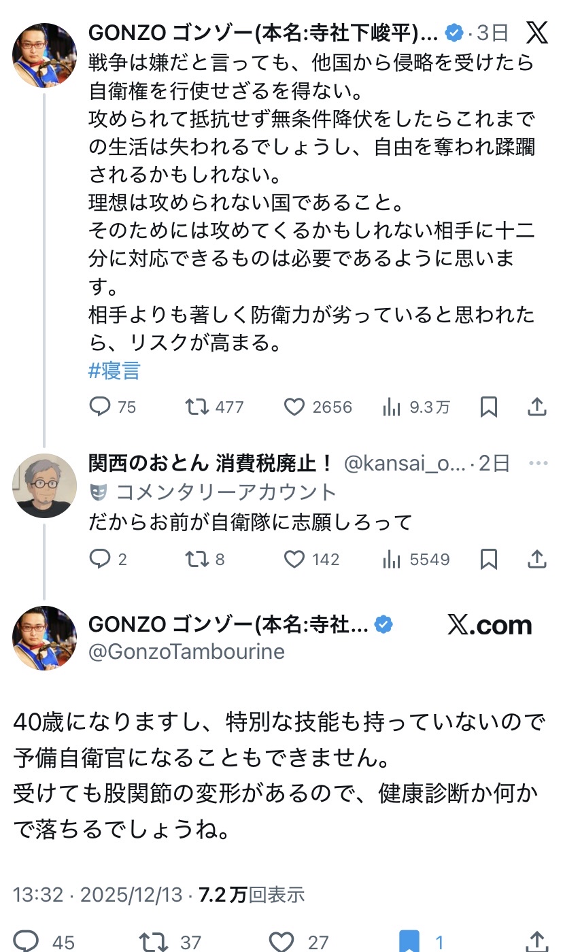Viewport: 563px width, 952px height.
Task: Repost the first tweet with 477 reposts
Action: pyautogui.click(x=198, y=407)
